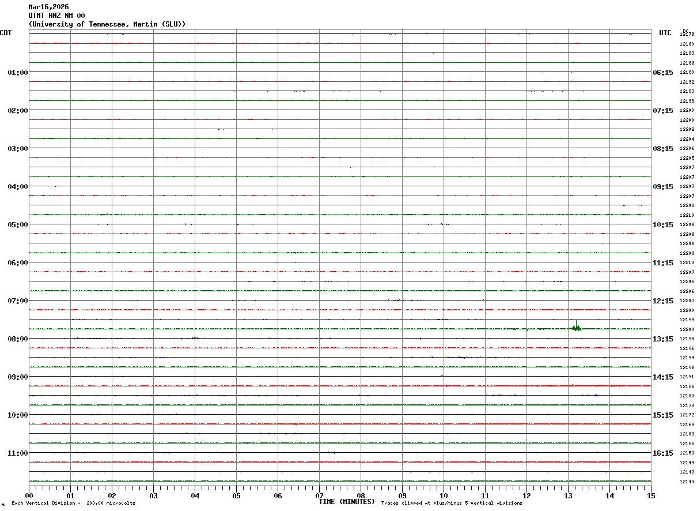Select DC offset value 12178
The image size is (697, 511).
point(687,405)
